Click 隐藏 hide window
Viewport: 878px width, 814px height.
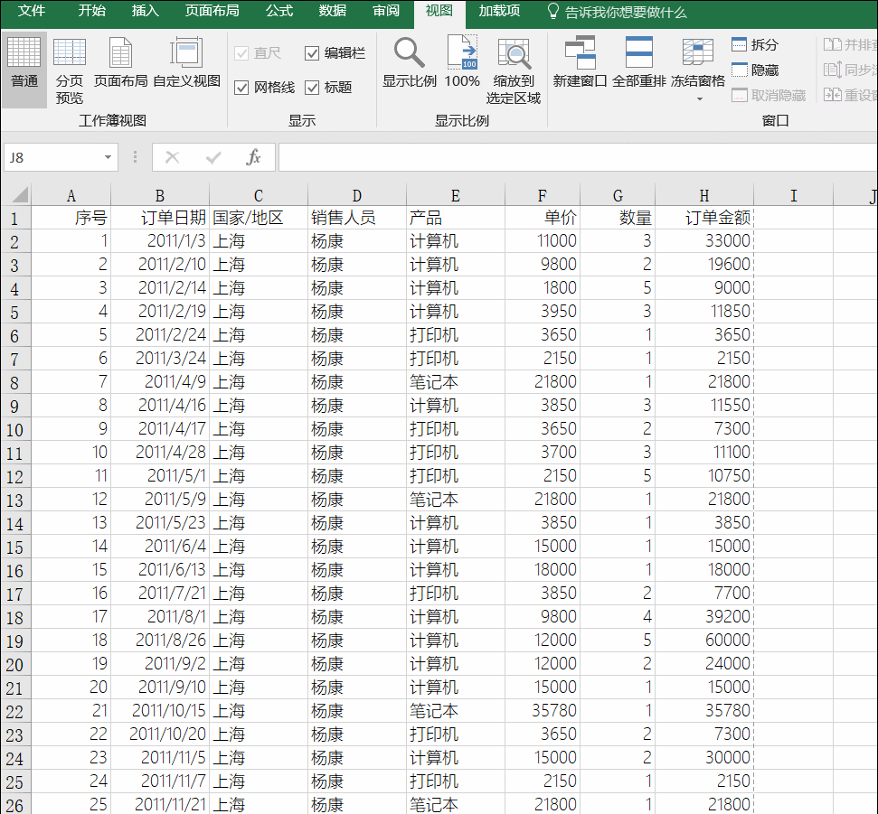tap(755, 70)
